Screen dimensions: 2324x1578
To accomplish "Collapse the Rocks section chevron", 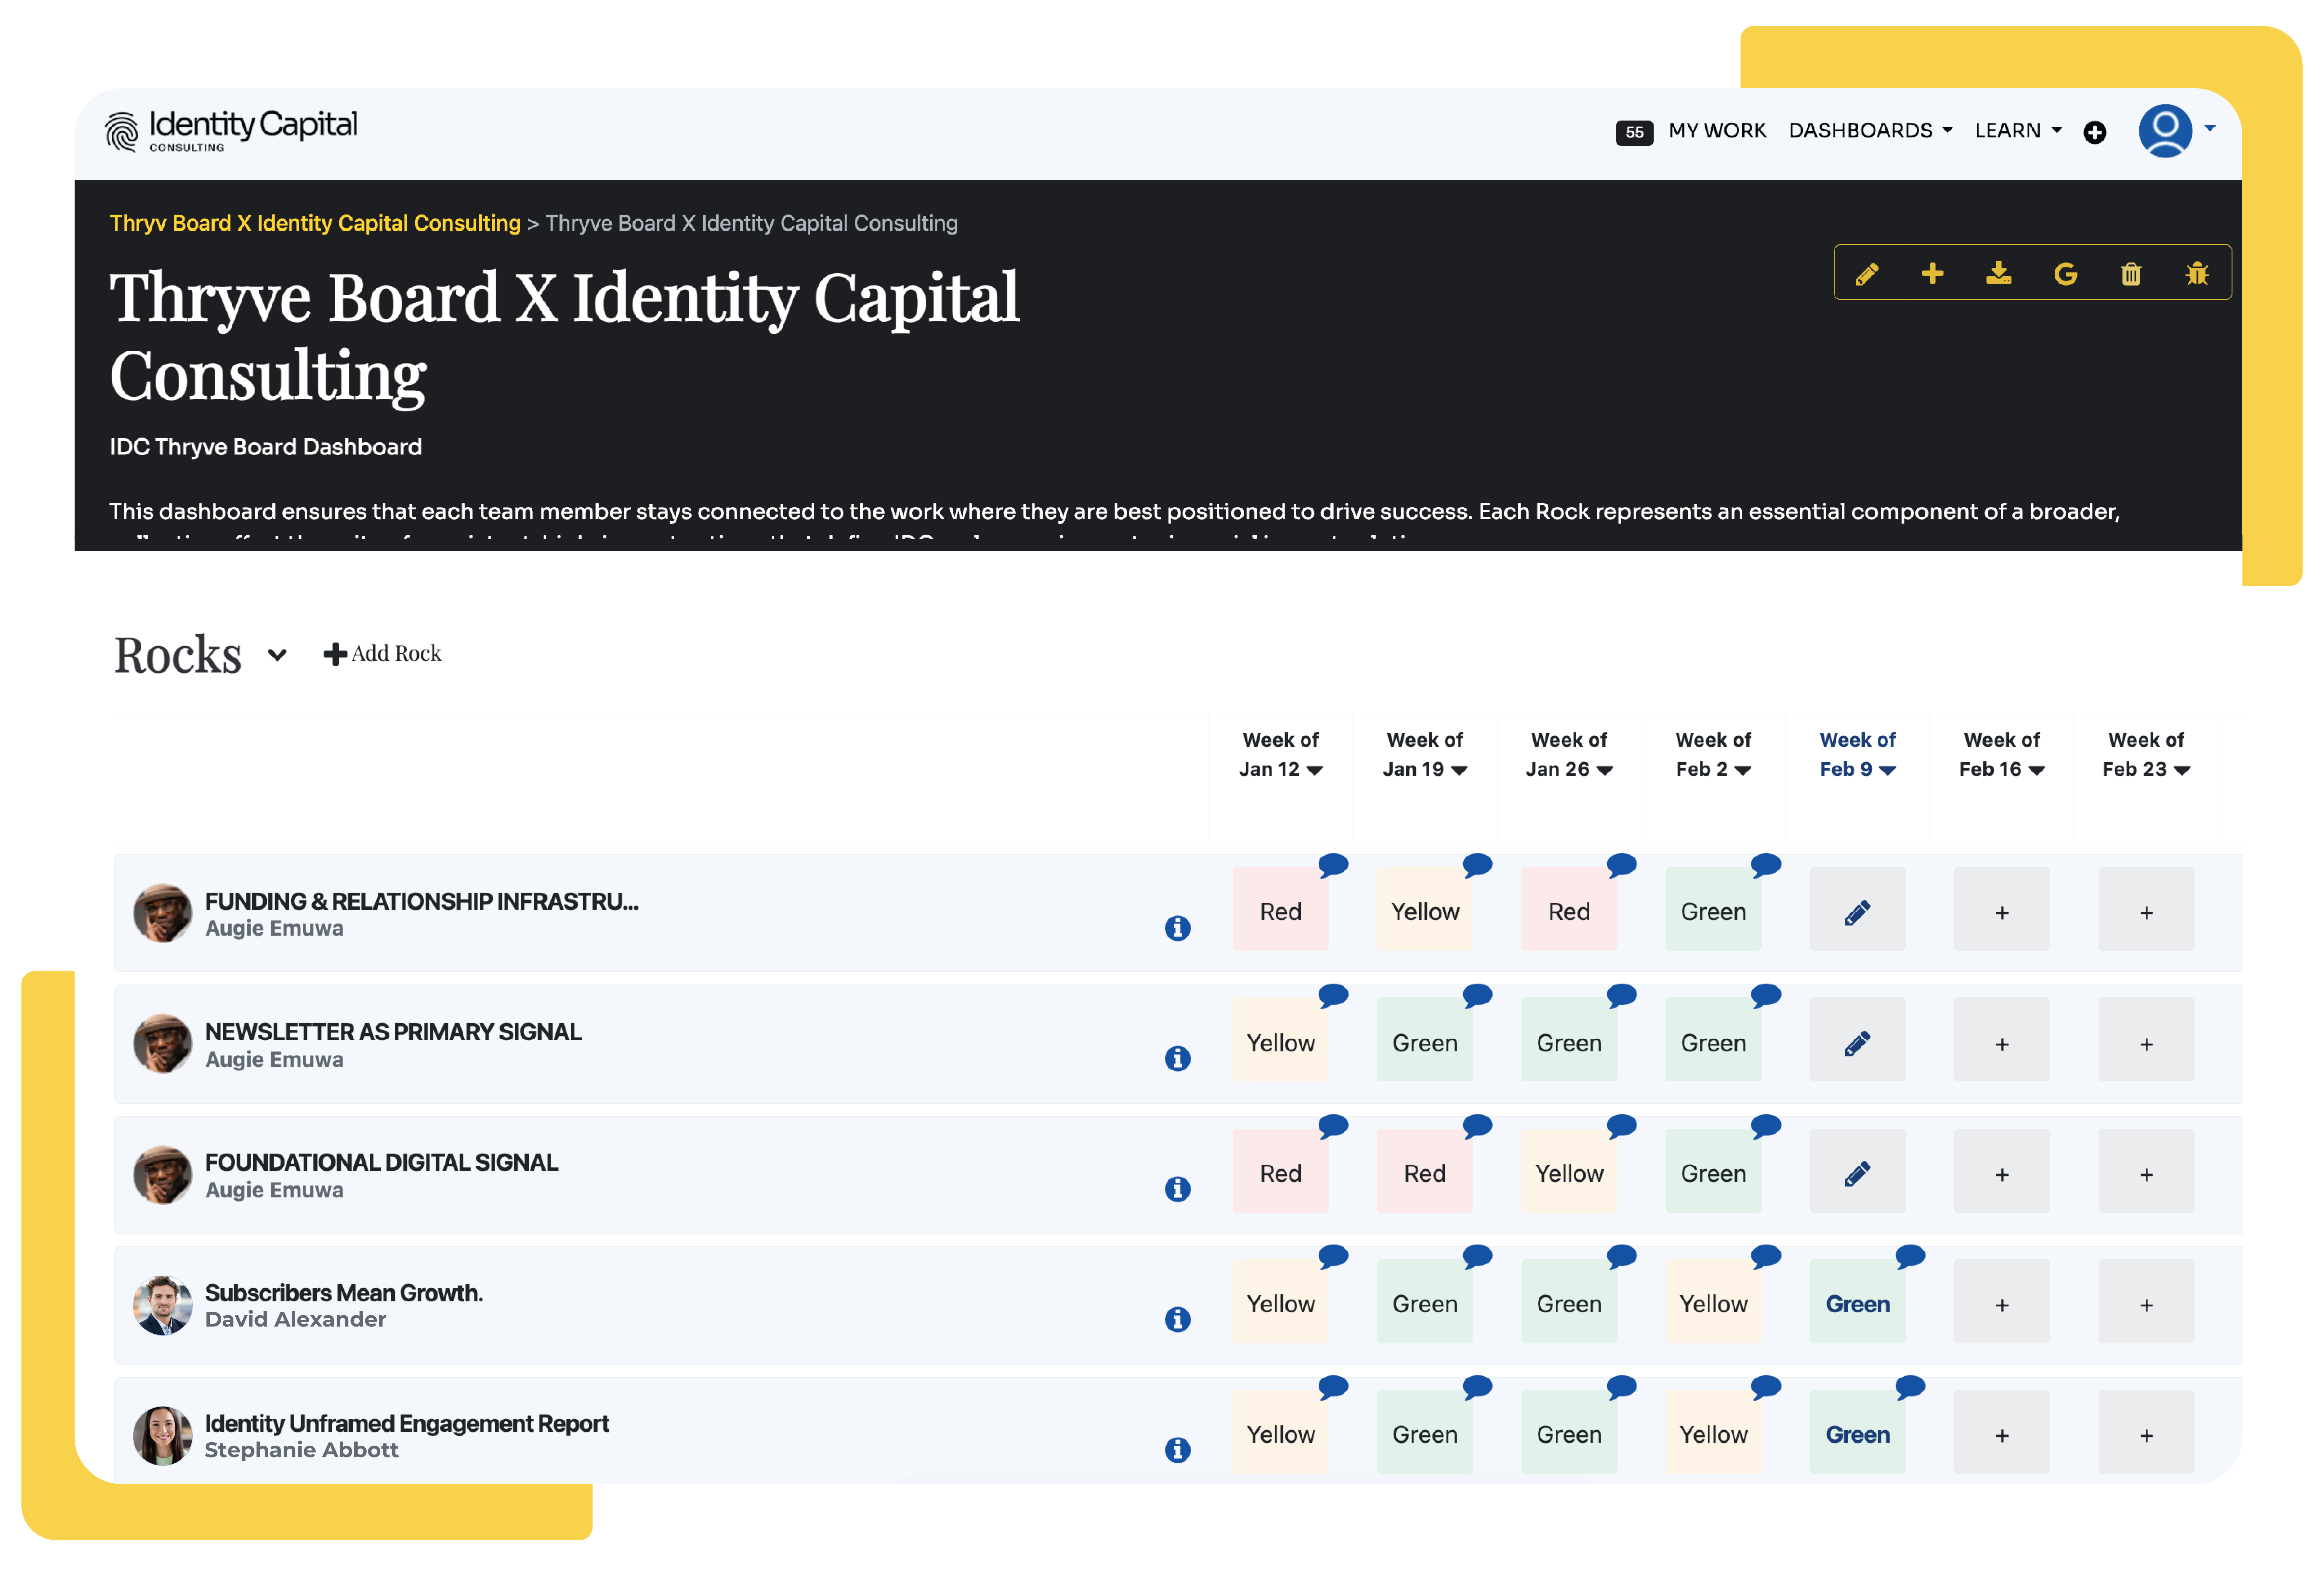I will 277,655.
